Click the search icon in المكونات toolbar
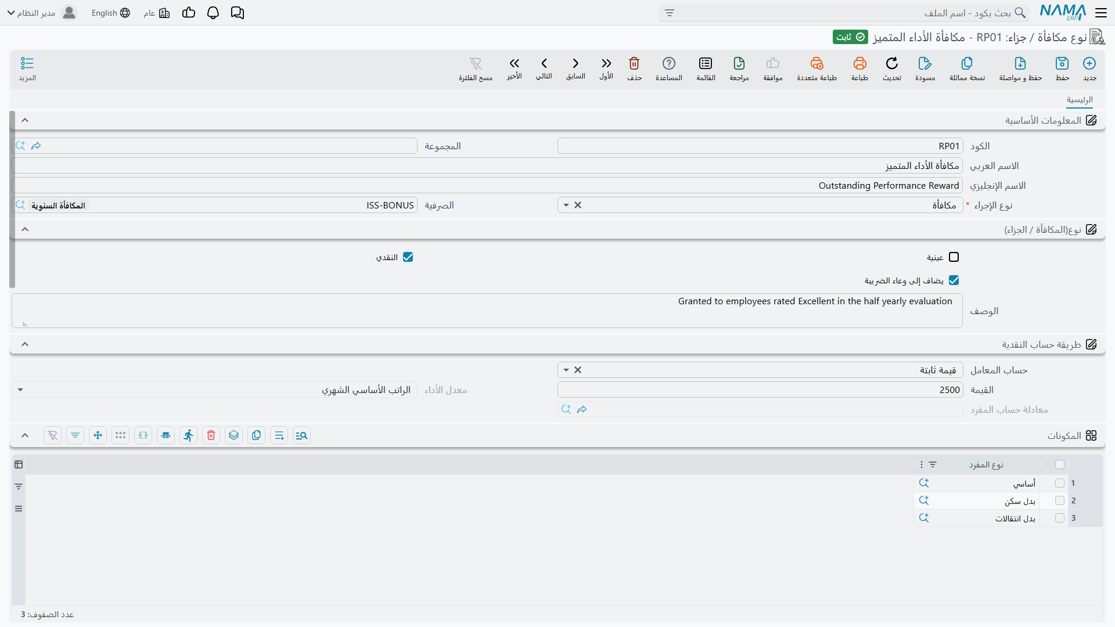Image resolution: width=1115 pixels, height=627 pixels. [x=301, y=435]
